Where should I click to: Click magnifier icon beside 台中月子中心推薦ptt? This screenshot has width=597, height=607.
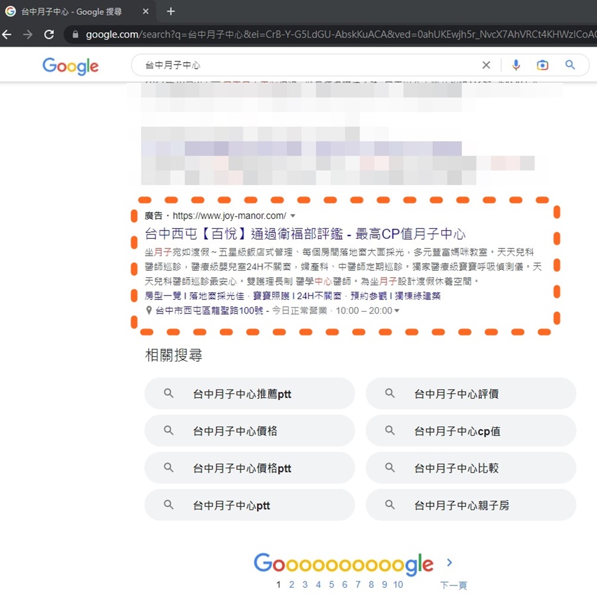pyautogui.click(x=168, y=393)
